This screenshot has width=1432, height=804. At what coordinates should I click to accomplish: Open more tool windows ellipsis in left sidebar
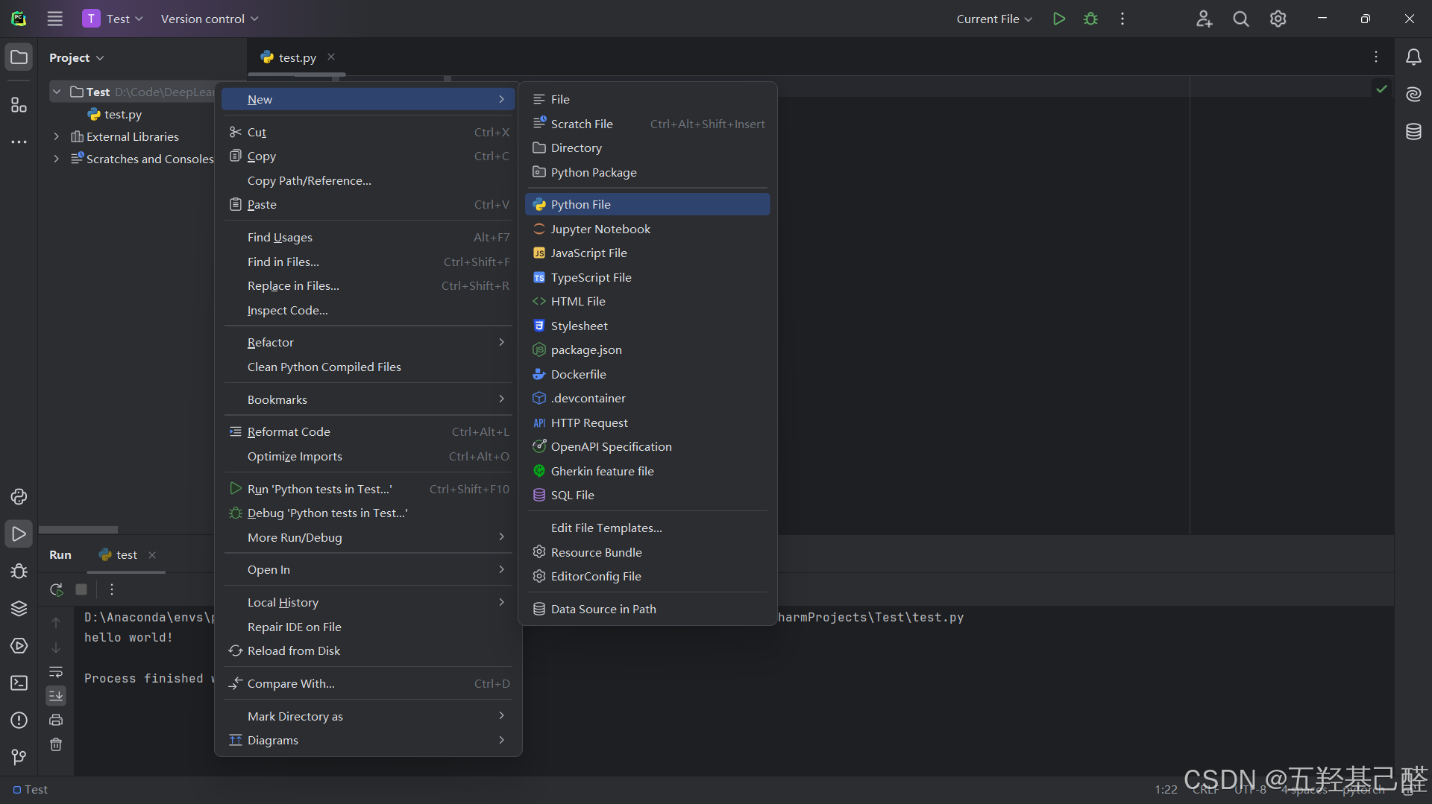click(x=19, y=142)
